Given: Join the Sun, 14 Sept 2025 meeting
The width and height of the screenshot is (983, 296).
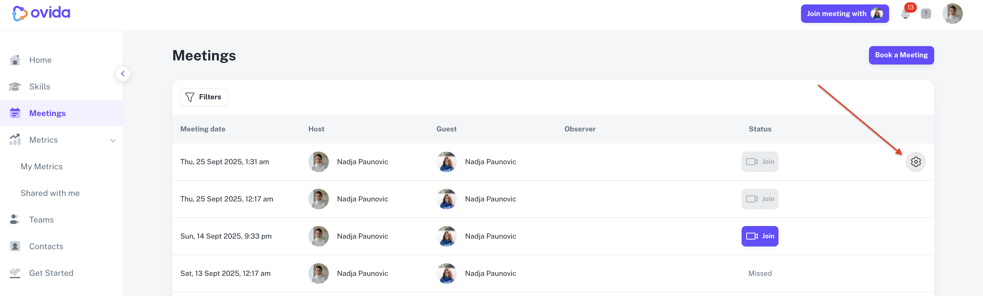Looking at the screenshot, I should pos(759,236).
